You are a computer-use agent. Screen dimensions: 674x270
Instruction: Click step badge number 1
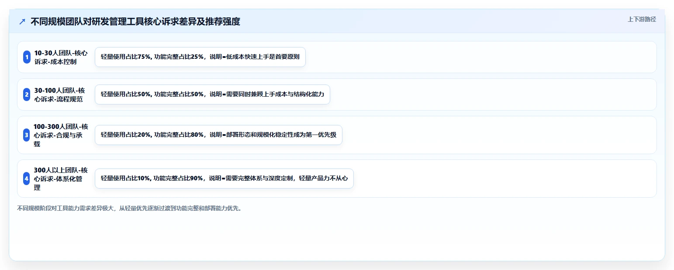click(27, 57)
